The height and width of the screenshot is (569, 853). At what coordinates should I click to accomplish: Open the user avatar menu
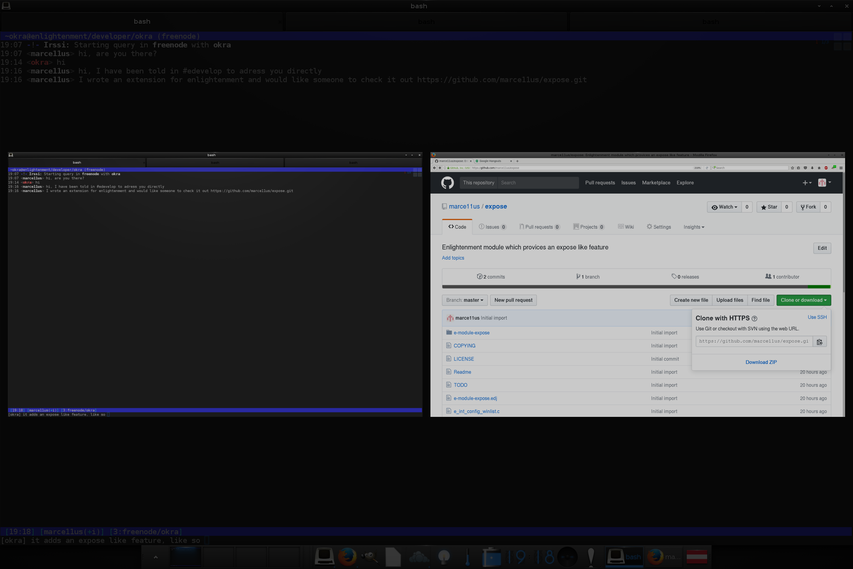click(825, 183)
